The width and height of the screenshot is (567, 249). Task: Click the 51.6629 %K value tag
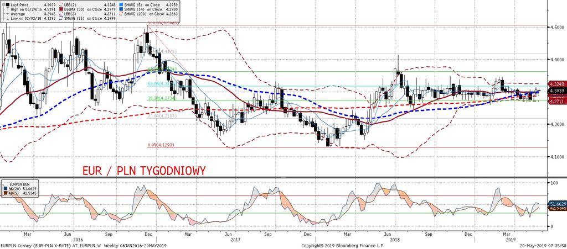(556, 204)
